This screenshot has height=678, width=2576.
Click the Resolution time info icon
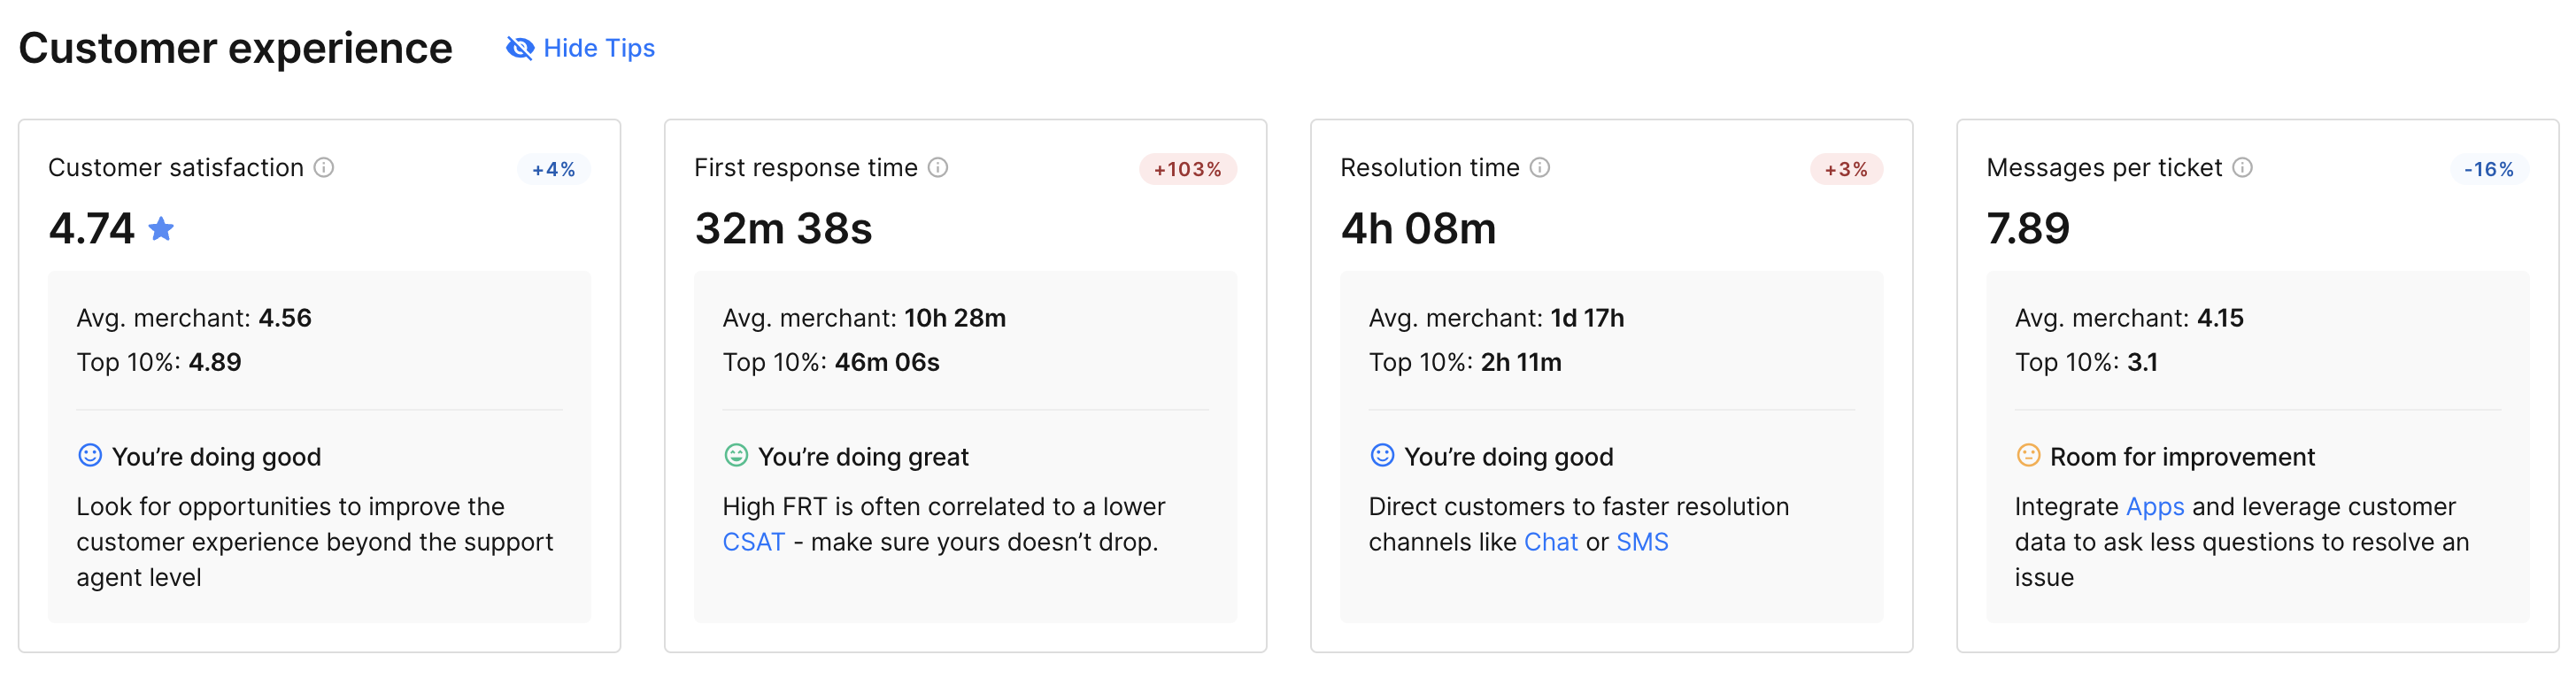(1540, 167)
